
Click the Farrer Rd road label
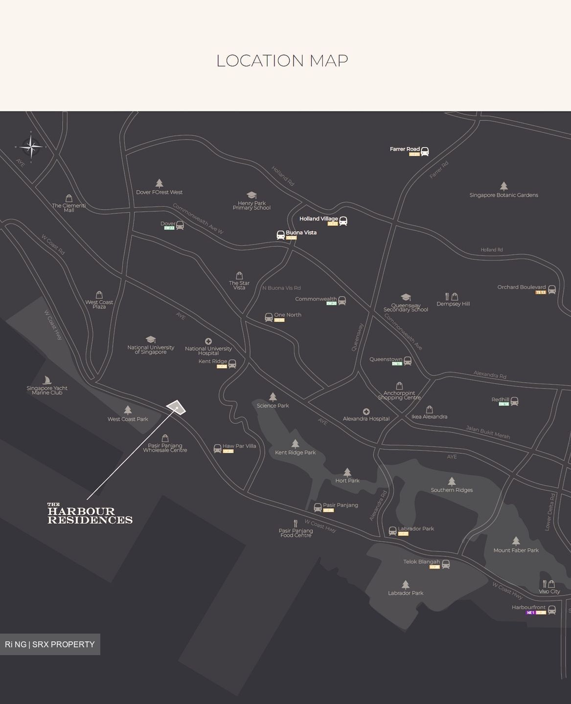click(439, 170)
